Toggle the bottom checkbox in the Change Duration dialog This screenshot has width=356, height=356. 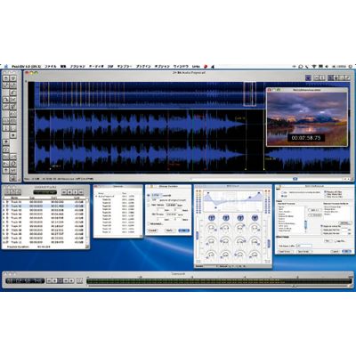[149, 224]
